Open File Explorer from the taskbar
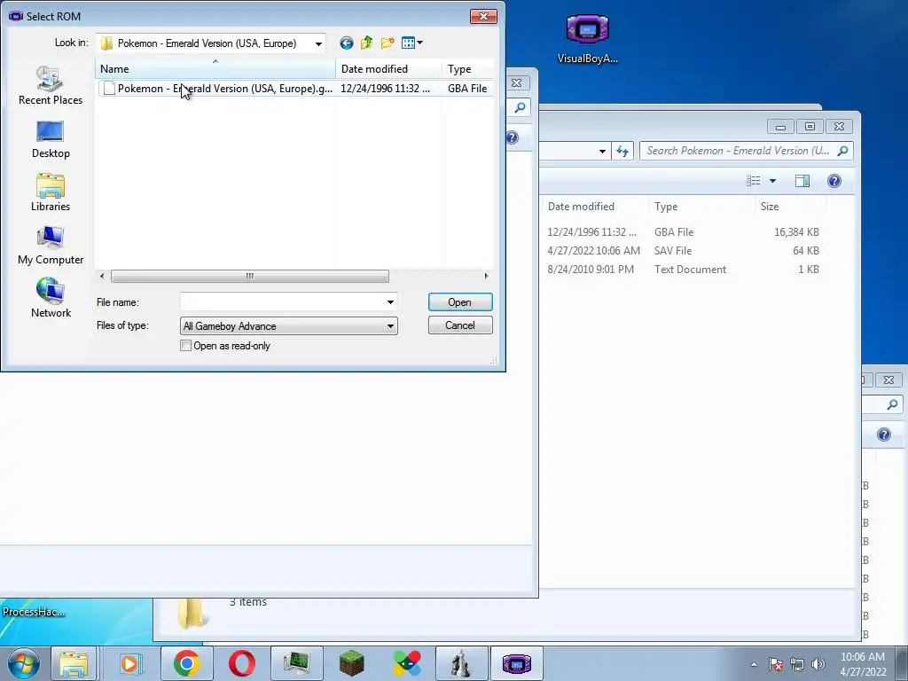 pyautogui.click(x=74, y=663)
